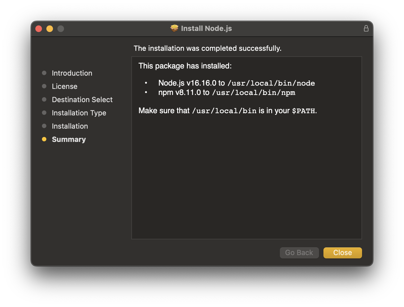Viewport: 404px width, 307px height.
Task: Click the Install Node.js window title
Action: pyautogui.click(x=206, y=28)
